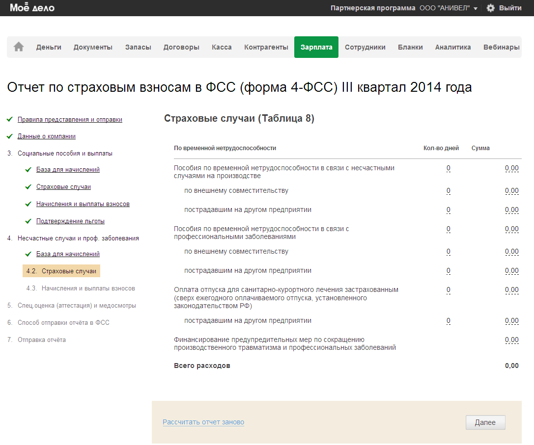Select step 4.3 Начисления и выплаты взносов
The image size is (534, 445).
(x=88, y=288)
